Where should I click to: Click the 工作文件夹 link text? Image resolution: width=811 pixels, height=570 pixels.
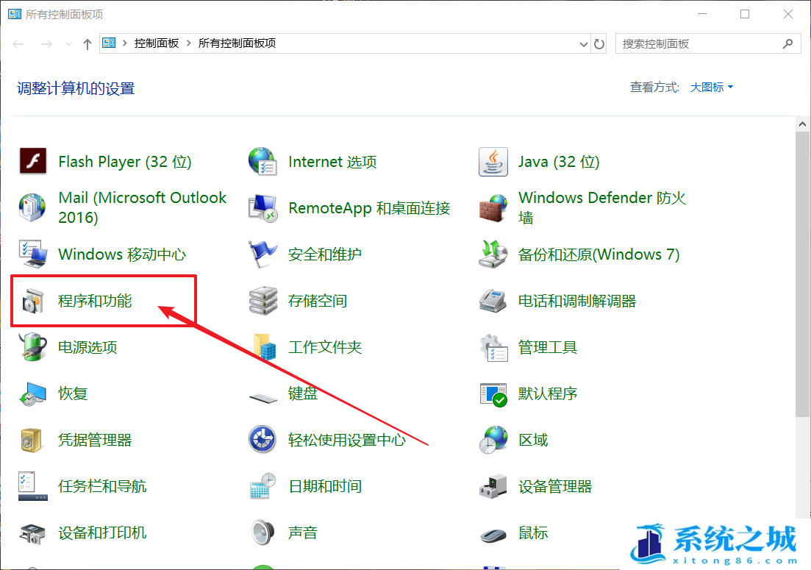coord(325,346)
